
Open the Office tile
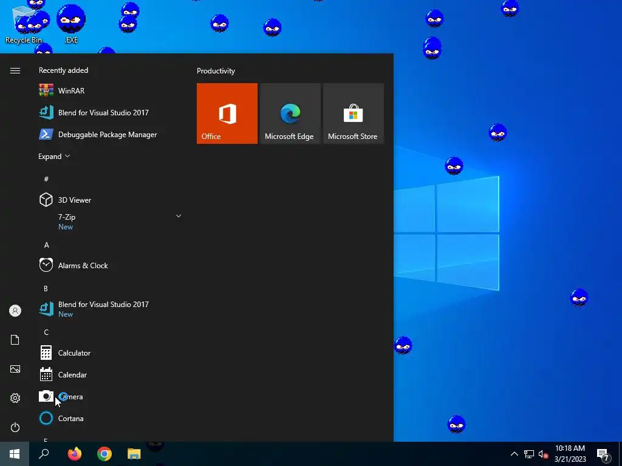click(x=227, y=113)
